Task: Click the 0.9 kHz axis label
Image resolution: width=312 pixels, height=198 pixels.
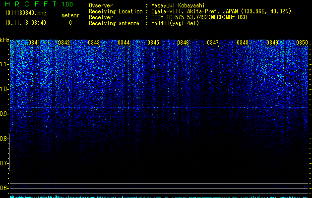Action: (x=3, y=114)
